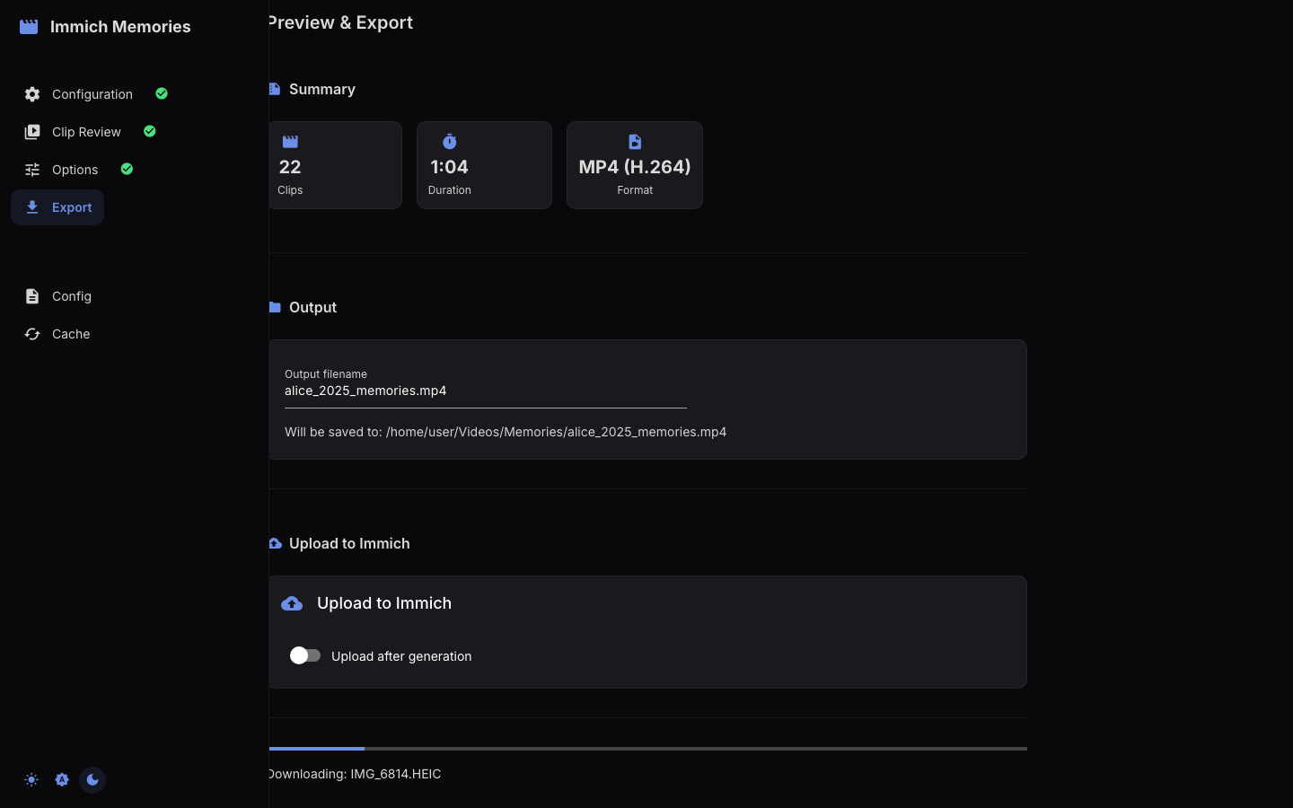Screen dimensions: 1293x808
Task: Click the Cache refresh icon
Action: coord(32,334)
